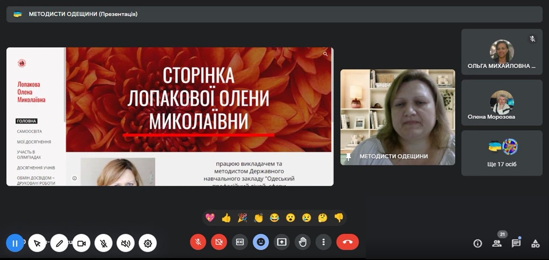The height and width of the screenshot is (260, 549).
Task: Show the participants list
Action: click(x=497, y=244)
